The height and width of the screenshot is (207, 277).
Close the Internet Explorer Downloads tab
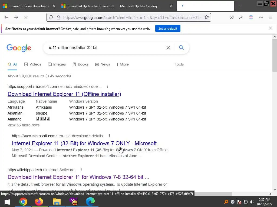click(54, 6)
